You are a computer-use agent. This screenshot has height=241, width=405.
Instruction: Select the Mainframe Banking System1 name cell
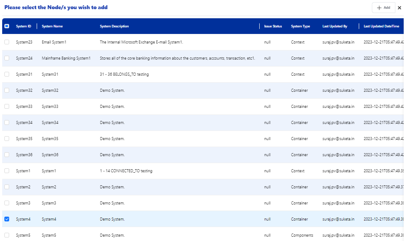click(x=66, y=58)
